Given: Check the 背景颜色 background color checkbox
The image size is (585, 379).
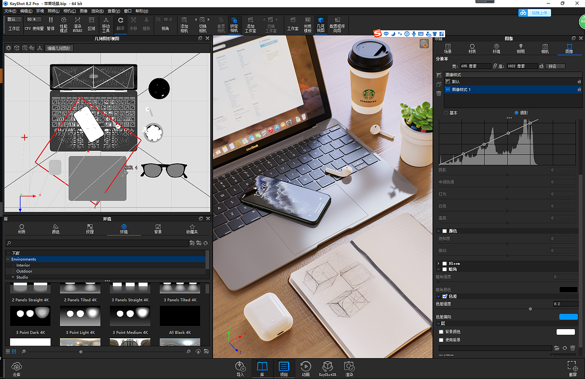Looking at the screenshot, I should click(x=441, y=332).
